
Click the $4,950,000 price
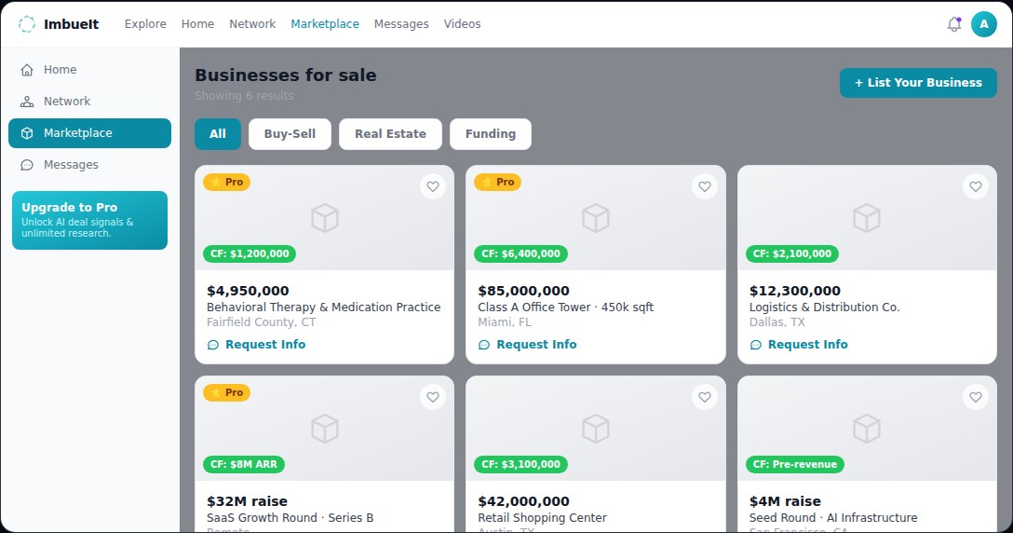coord(248,291)
